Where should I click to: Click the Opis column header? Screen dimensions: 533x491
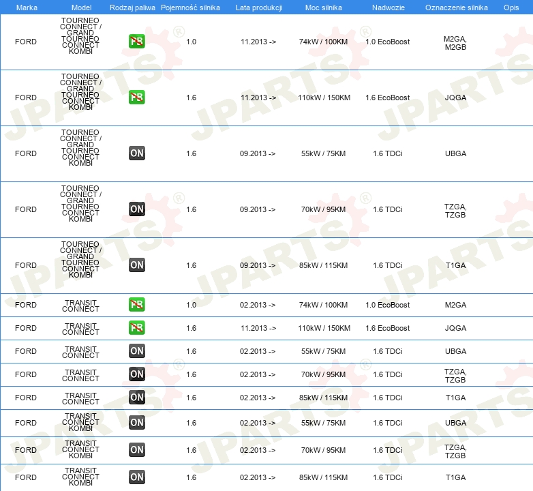[511, 8]
